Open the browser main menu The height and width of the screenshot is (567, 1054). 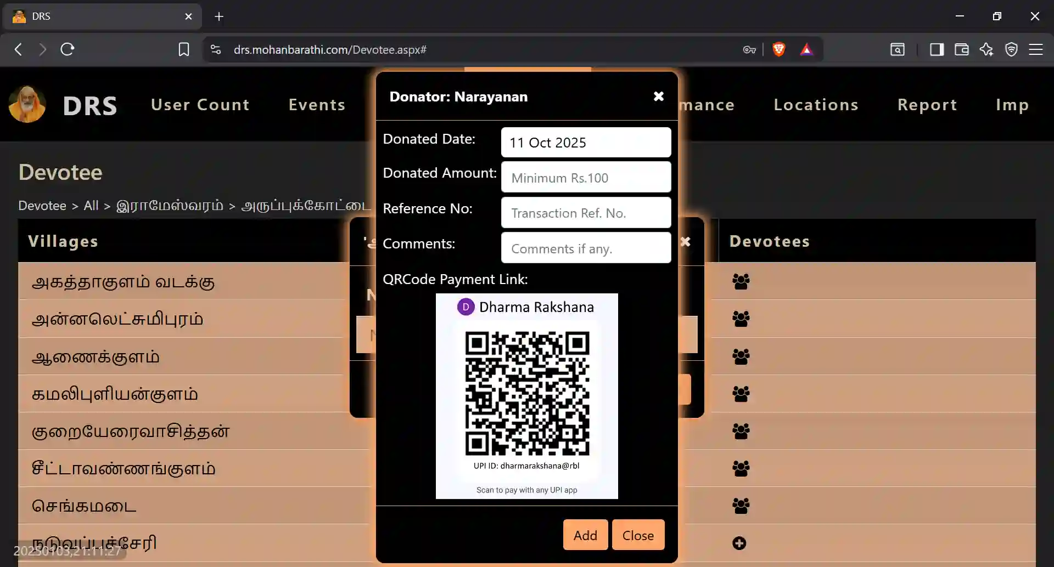[1036, 49]
